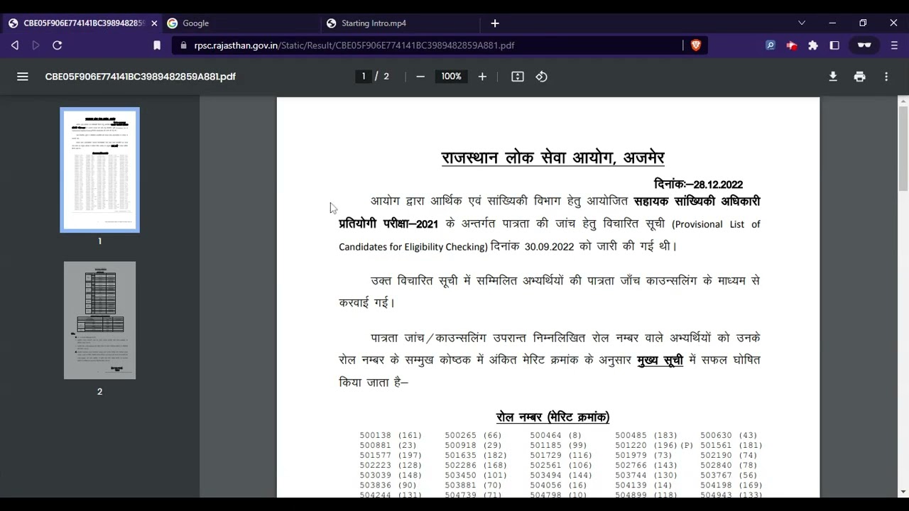Zoom out with the minus button

420,77
